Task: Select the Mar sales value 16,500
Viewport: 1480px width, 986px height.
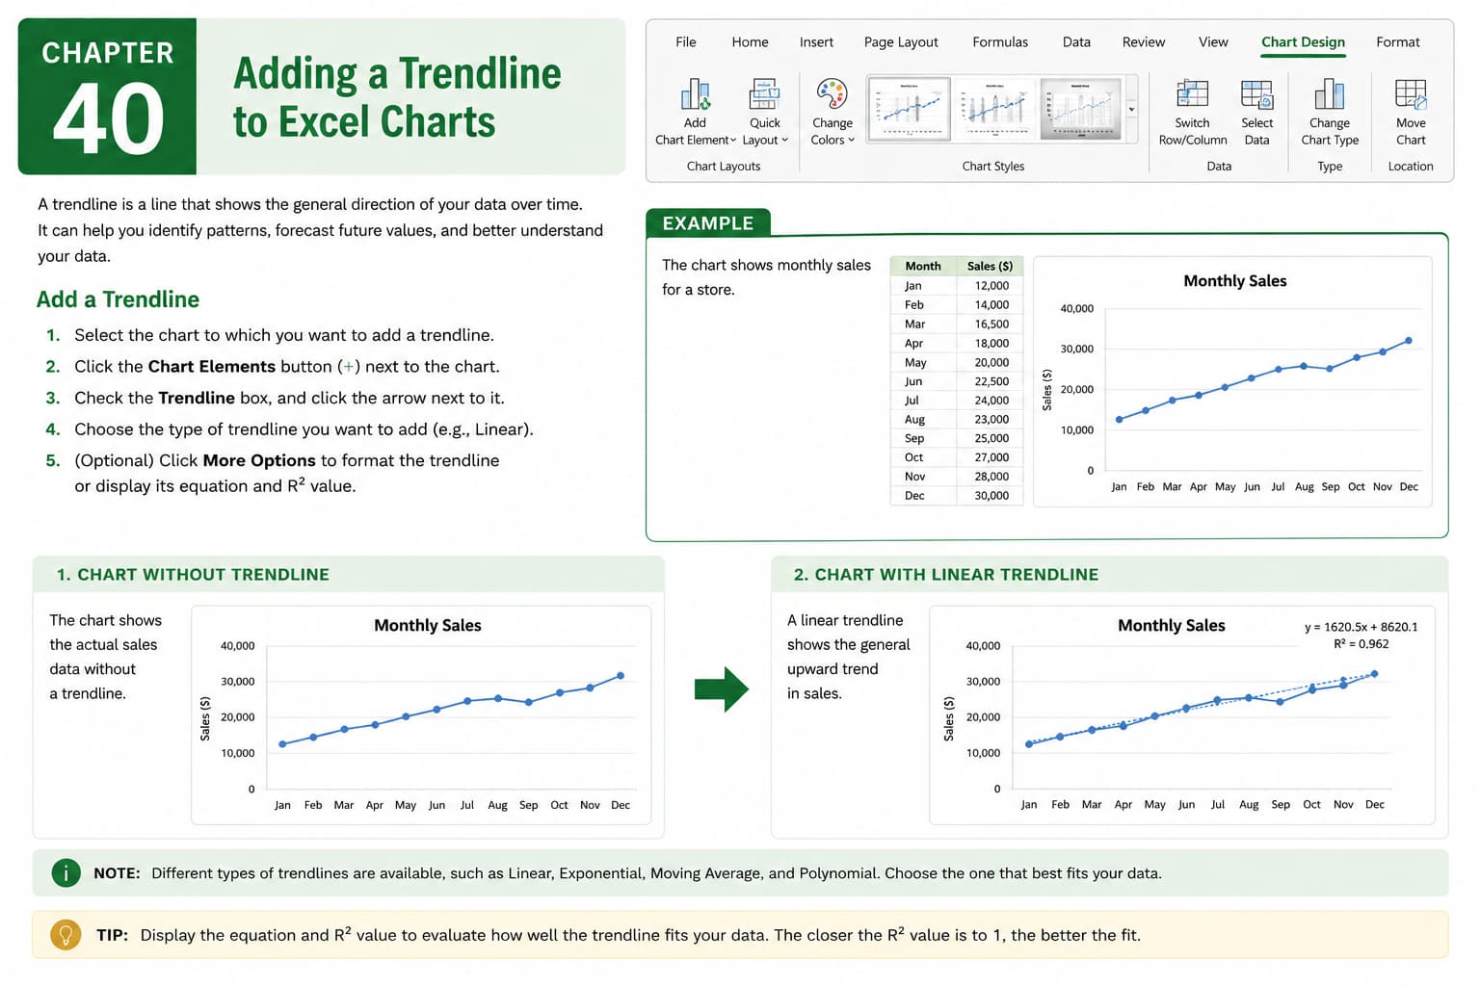Action: click(x=990, y=324)
